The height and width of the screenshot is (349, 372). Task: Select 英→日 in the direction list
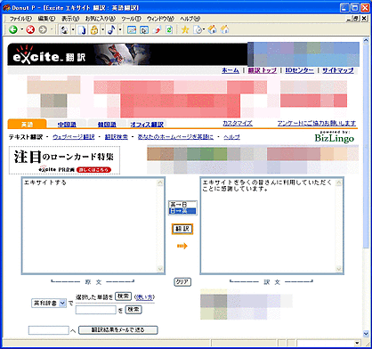(x=182, y=205)
